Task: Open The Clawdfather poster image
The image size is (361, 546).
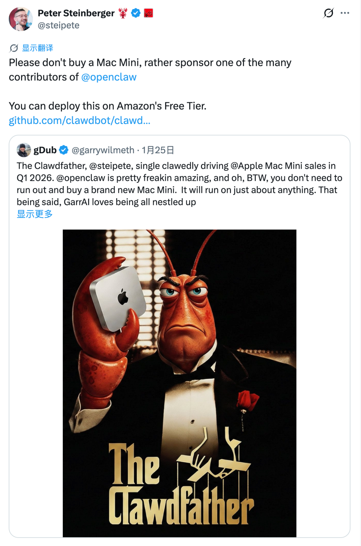Action: tap(179, 383)
